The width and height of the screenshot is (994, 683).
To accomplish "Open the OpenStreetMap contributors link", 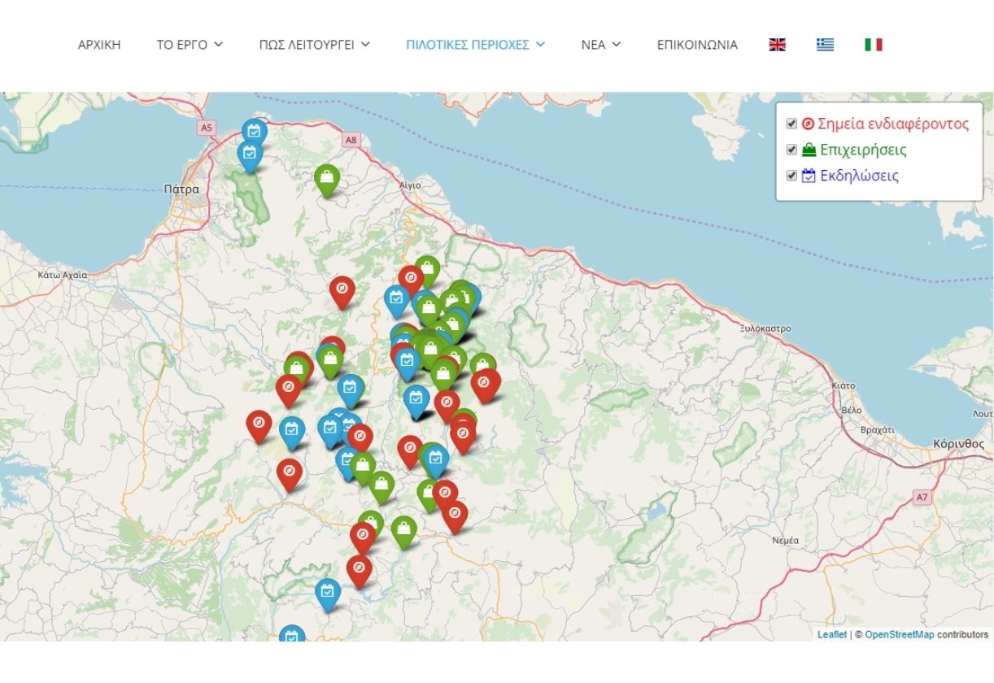I will click(x=899, y=634).
